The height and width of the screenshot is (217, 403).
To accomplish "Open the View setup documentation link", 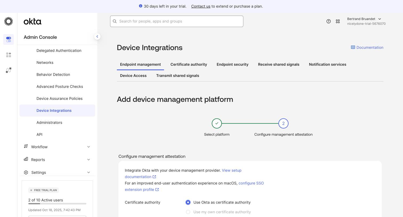I will 183,174.
